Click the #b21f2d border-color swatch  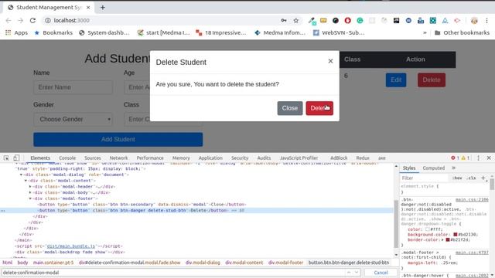pos(447,240)
